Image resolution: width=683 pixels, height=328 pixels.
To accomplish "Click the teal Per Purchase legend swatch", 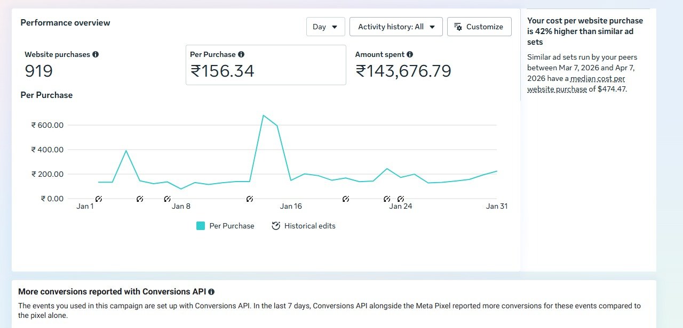I will click(x=201, y=226).
